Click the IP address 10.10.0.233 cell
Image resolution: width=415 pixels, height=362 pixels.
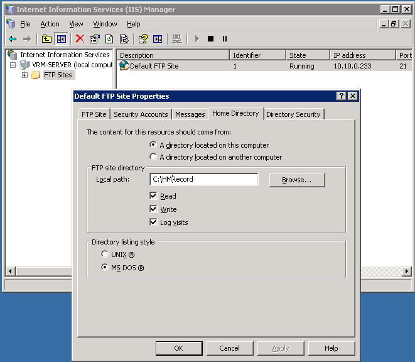tap(353, 66)
